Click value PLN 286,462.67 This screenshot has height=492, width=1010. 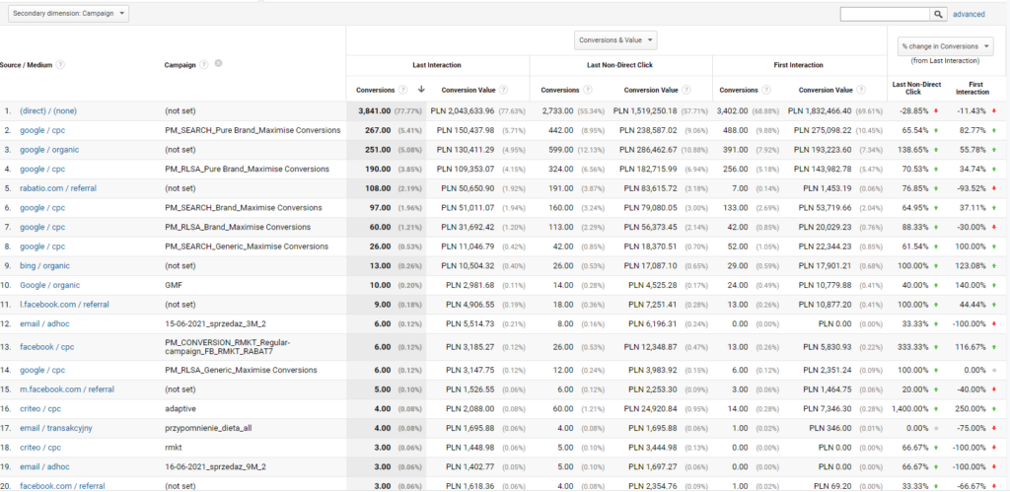648,150
